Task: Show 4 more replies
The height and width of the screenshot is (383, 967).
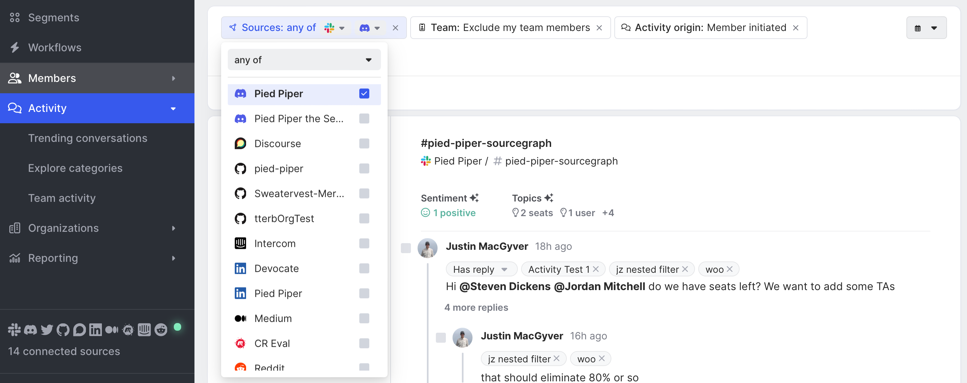Action: tap(476, 307)
